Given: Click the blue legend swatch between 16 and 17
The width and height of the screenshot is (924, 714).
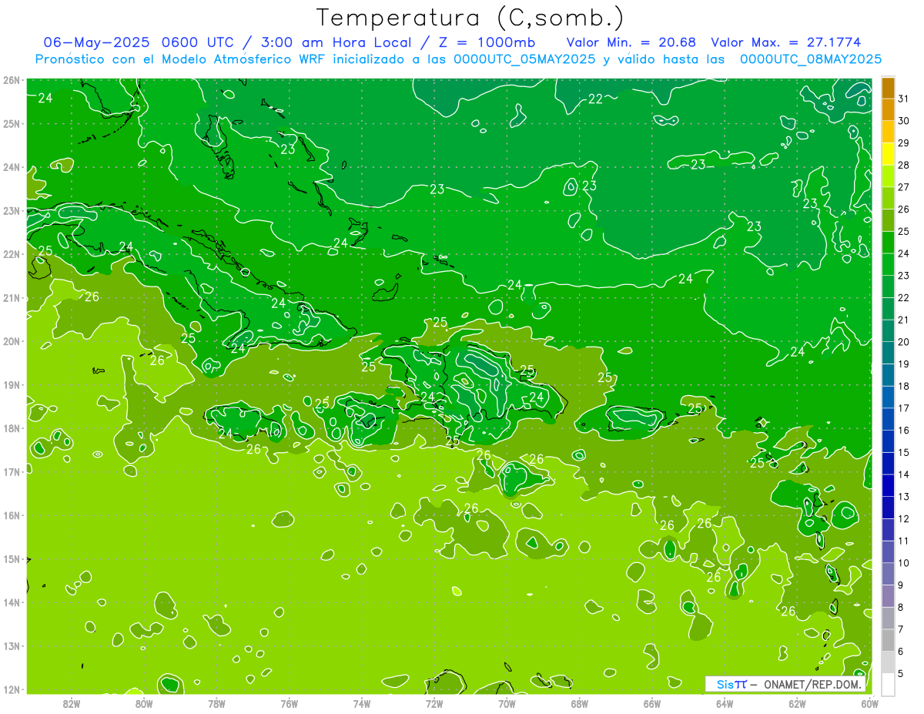Looking at the screenshot, I should [x=888, y=420].
